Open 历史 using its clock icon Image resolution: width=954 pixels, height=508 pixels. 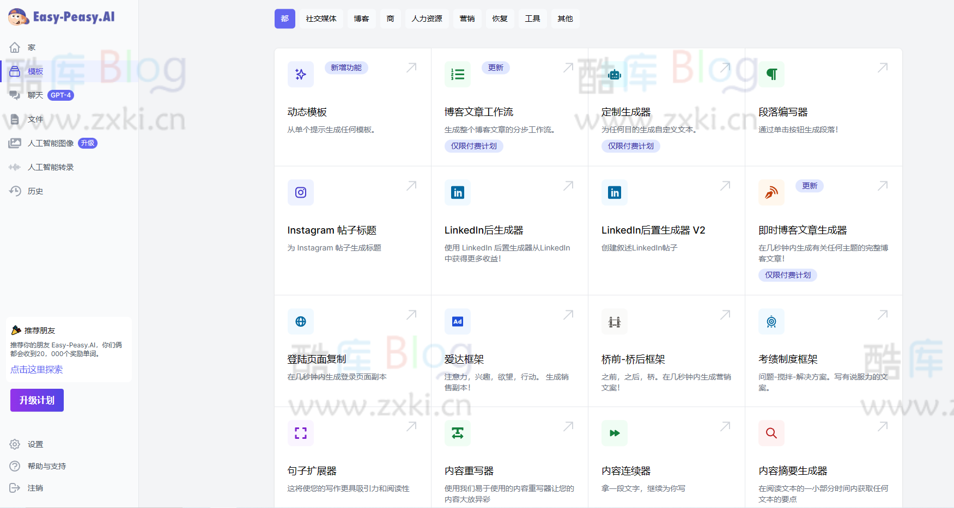15,191
